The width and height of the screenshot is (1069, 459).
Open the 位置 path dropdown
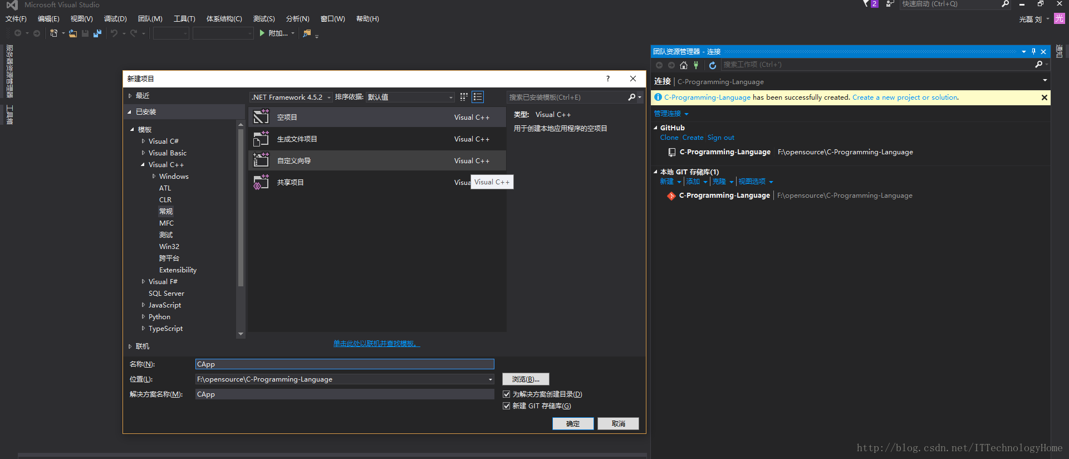point(490,379)
